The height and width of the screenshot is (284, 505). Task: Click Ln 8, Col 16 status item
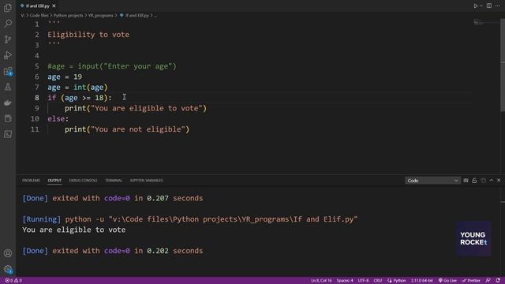click(x=321, y=281)
